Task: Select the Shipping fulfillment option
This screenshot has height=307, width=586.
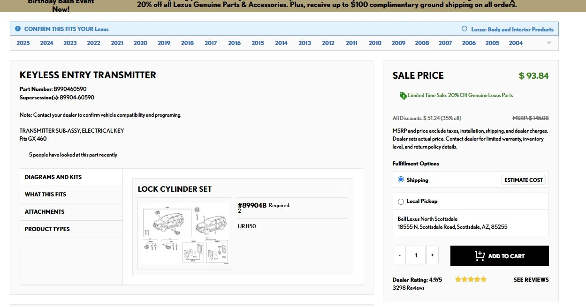Action: 401,180
